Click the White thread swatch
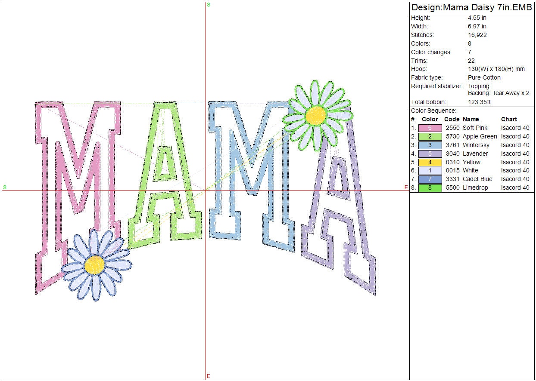 click(430, 171)
